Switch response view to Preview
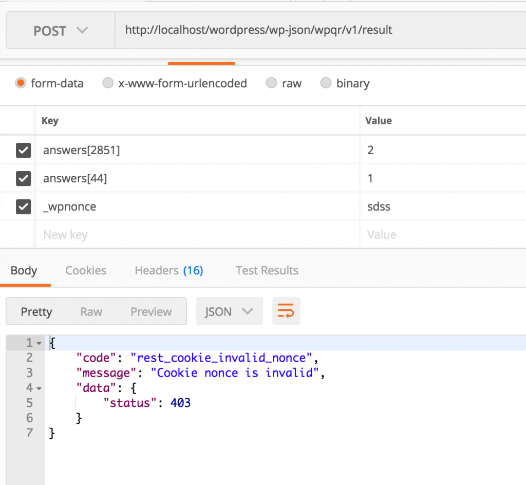This screenshot has height=485, width=526. (x=151, y=311)
